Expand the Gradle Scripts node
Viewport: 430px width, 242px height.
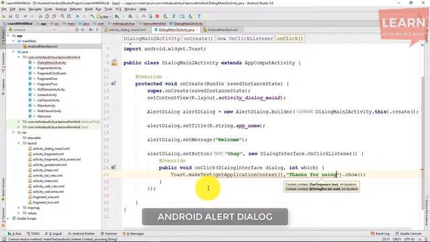(x=8, y=218)
